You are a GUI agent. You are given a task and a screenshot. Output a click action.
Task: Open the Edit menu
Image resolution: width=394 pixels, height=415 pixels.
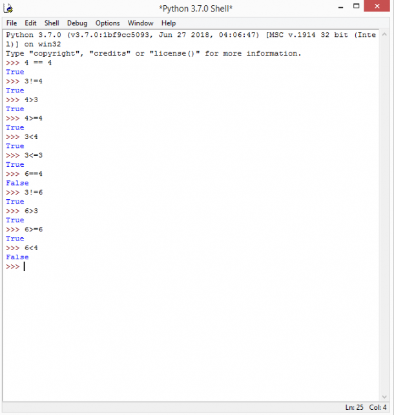[30, 23]
